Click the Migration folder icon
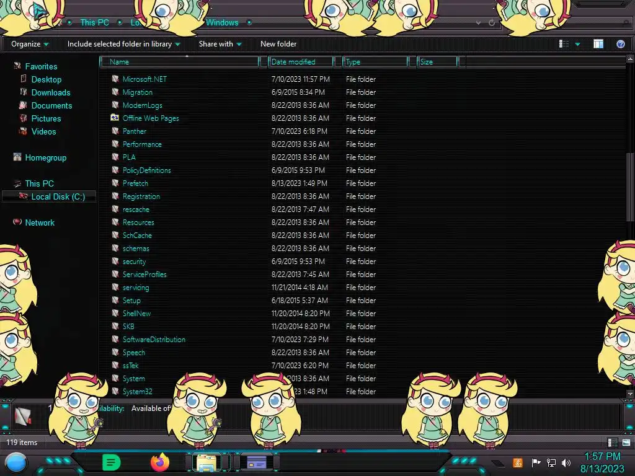The width and height of the screenshot is (635, 476). tap(115, 92)
